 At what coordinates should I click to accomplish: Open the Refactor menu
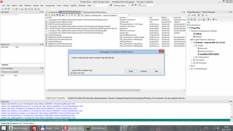click(x=28, y=5)
